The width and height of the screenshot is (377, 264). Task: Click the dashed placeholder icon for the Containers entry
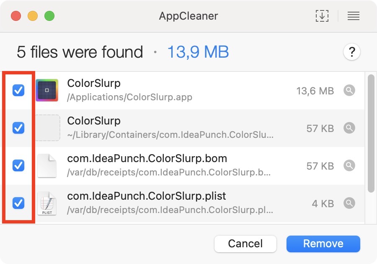tap(47, 128)
